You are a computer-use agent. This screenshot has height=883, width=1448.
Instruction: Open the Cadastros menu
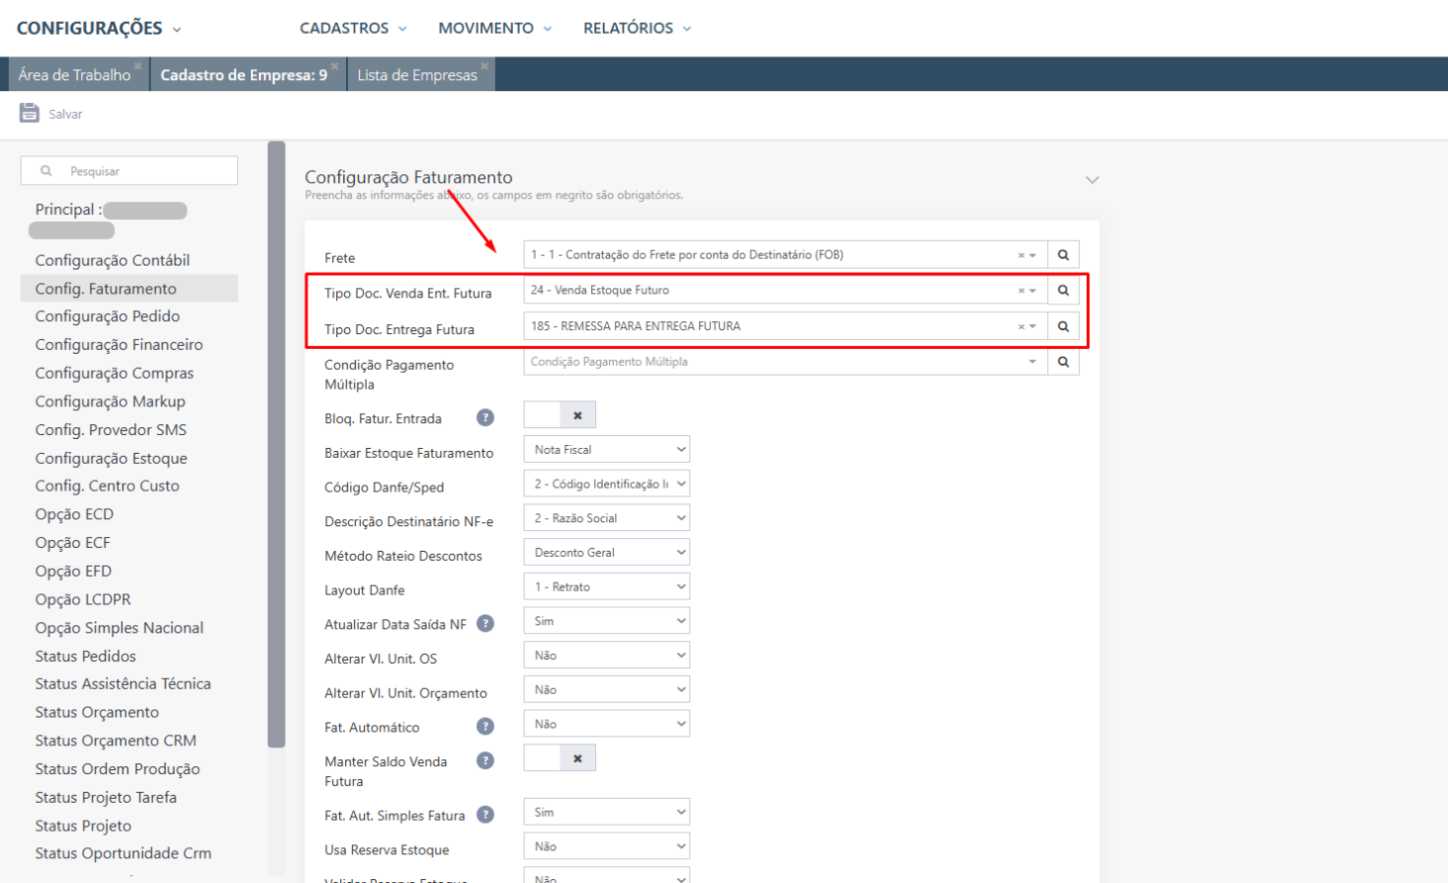pos(353,28)
